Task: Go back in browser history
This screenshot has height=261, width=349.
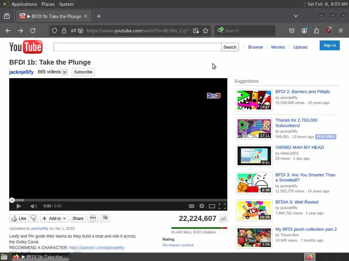Action: (8, 31)
